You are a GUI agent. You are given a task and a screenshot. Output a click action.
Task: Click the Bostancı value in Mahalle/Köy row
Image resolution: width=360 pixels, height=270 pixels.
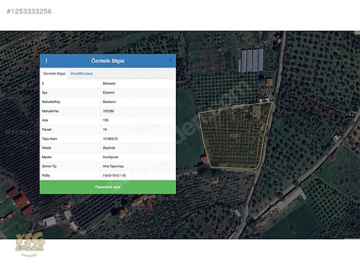(x=109, y=102)
